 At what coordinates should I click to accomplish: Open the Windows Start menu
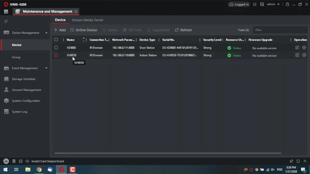coord(5,169)
